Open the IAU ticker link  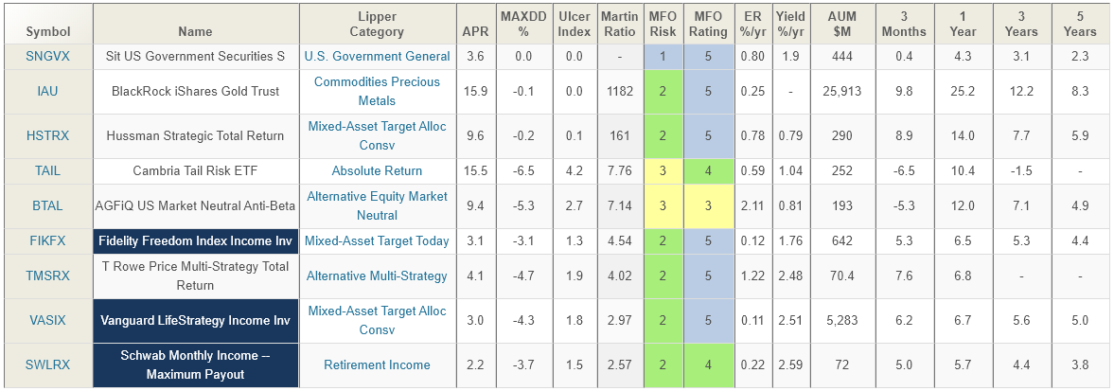46,91
